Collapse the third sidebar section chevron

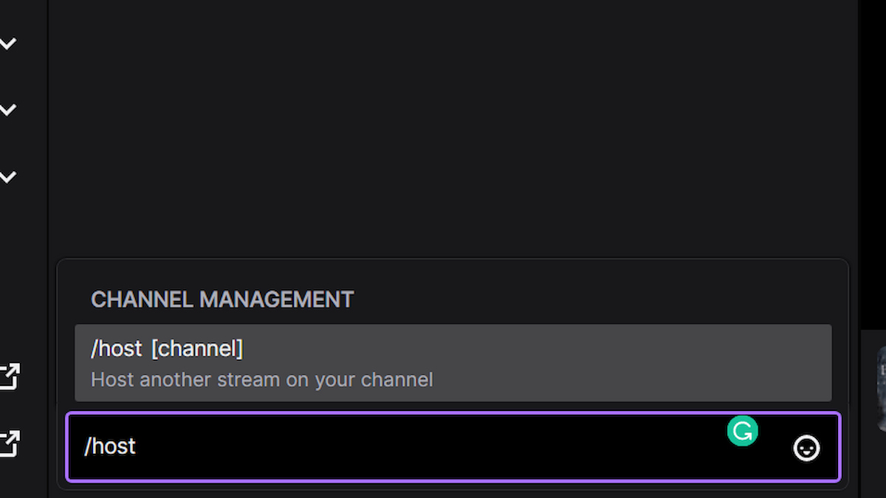[8, 176]
